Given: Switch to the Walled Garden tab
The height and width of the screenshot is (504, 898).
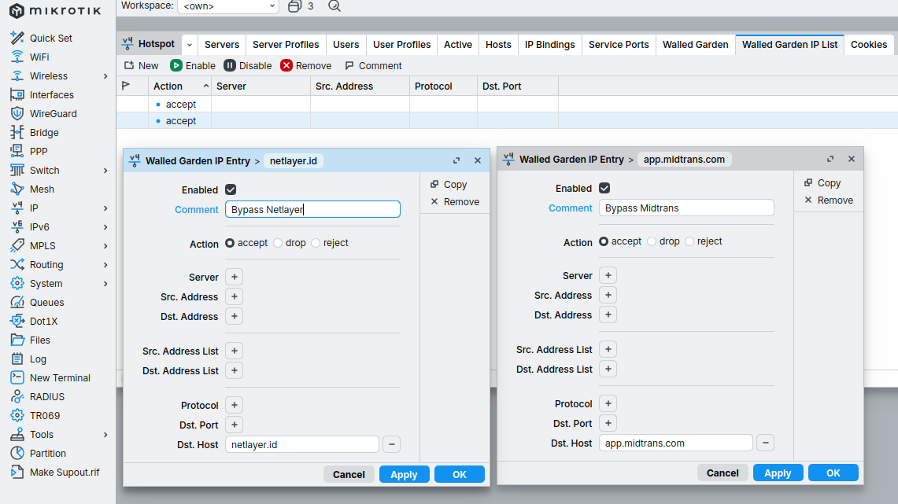Looking at the screenshot, I should pyautogui.click(x=695, y=45).
